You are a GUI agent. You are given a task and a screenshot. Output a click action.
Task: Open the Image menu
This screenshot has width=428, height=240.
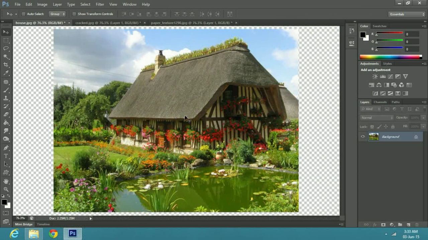click(x=42, y=4)
